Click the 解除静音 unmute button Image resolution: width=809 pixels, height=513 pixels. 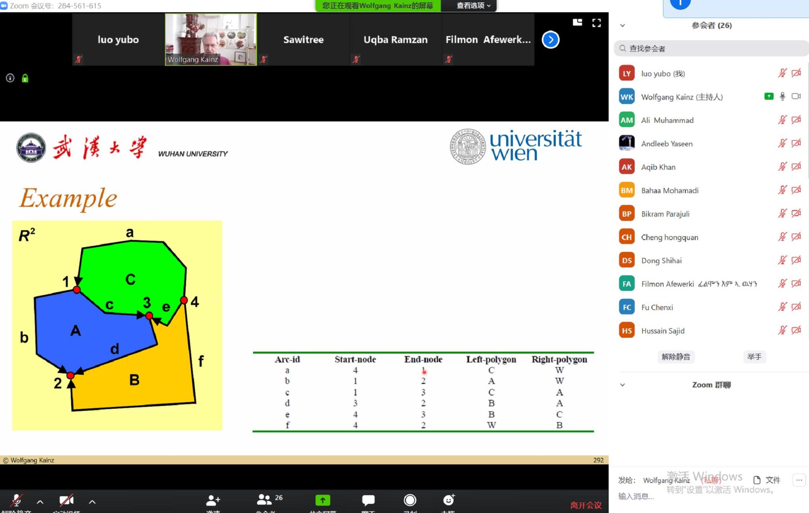(675, 357)
